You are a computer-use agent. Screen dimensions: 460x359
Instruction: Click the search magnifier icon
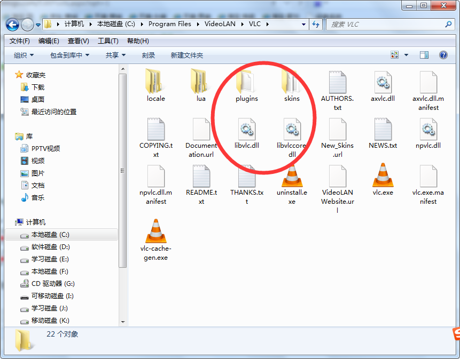[x=448, y=25]
